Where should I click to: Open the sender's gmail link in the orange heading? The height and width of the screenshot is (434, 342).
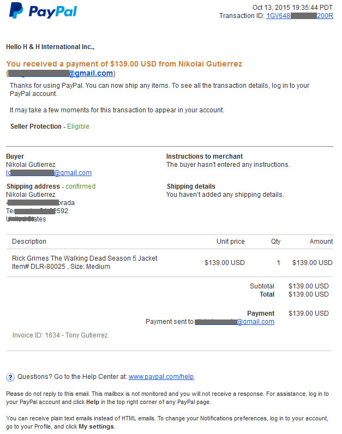(61, 74)
